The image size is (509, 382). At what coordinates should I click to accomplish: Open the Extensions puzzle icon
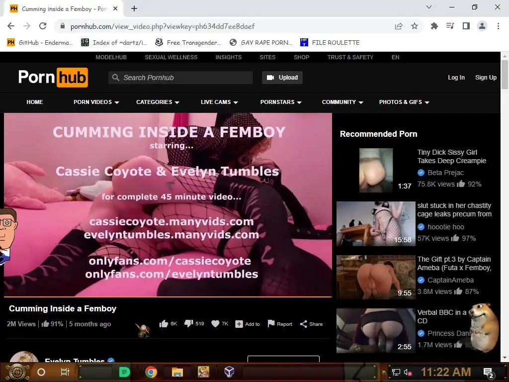click(434, 26)
